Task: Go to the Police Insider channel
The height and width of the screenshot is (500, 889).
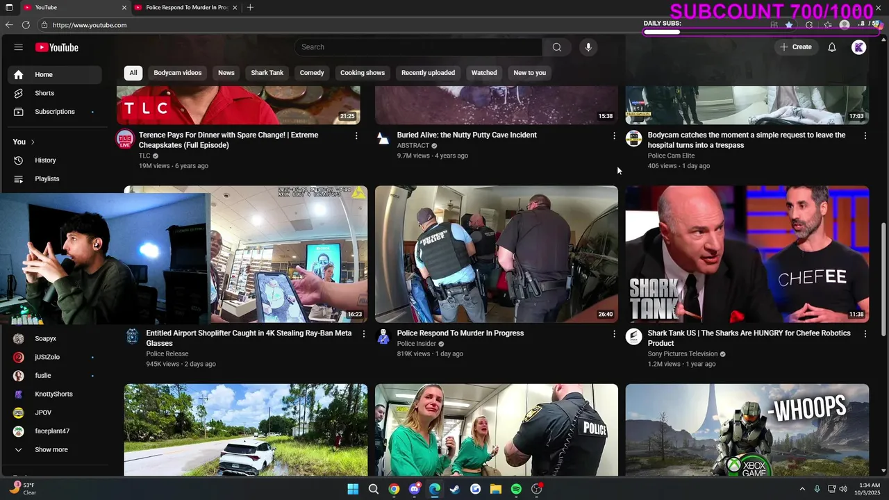Action: click(x=417, y=344)
